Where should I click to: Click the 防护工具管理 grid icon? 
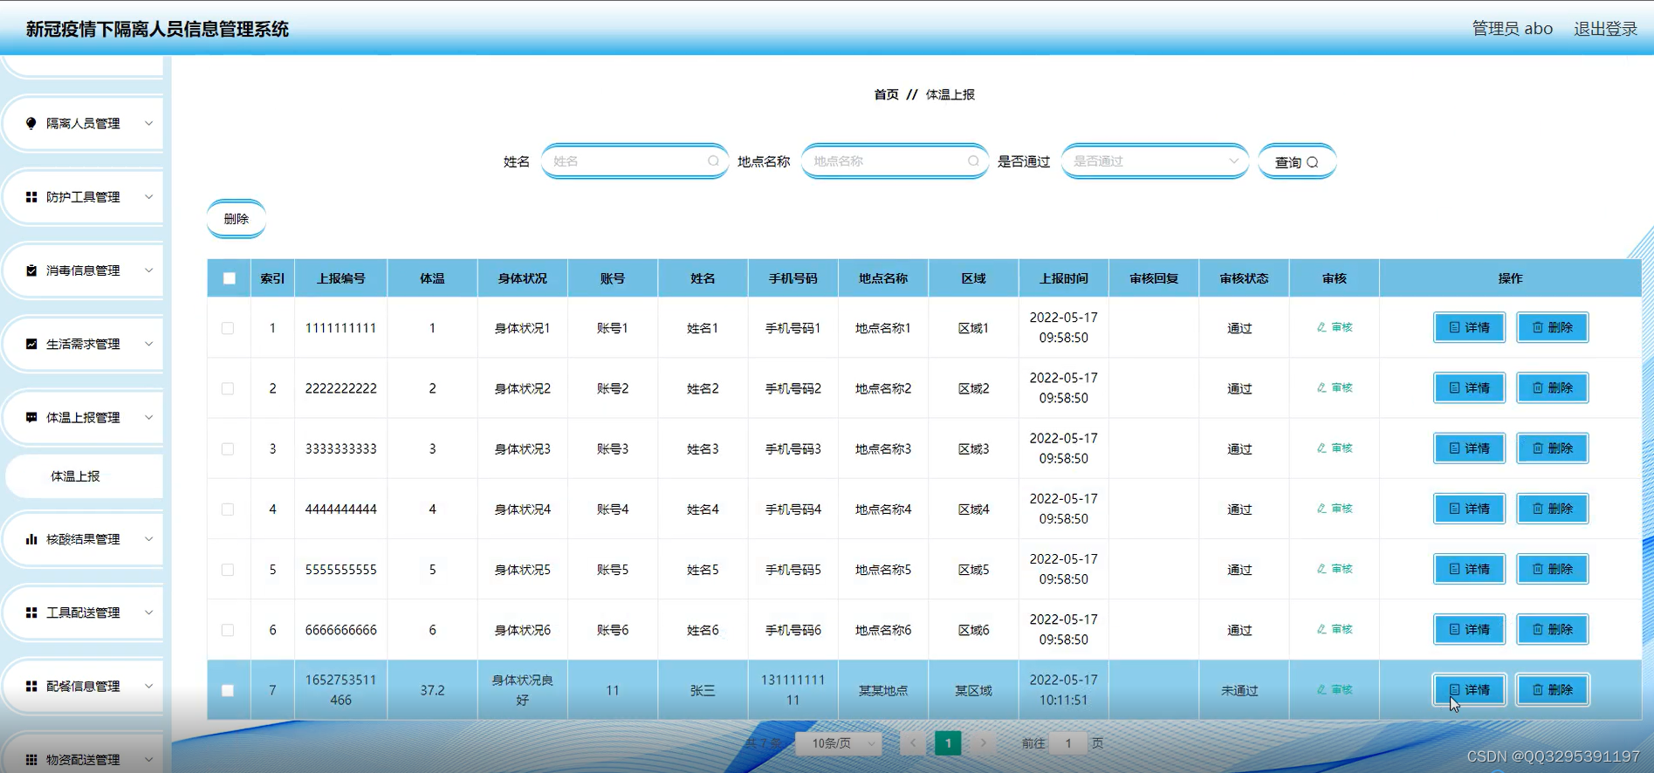tap(31, 197)
